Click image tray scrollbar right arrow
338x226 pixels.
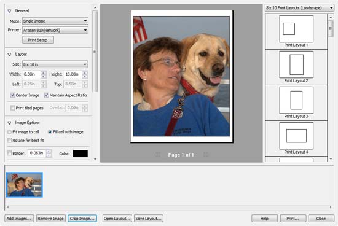click(331, 207)
